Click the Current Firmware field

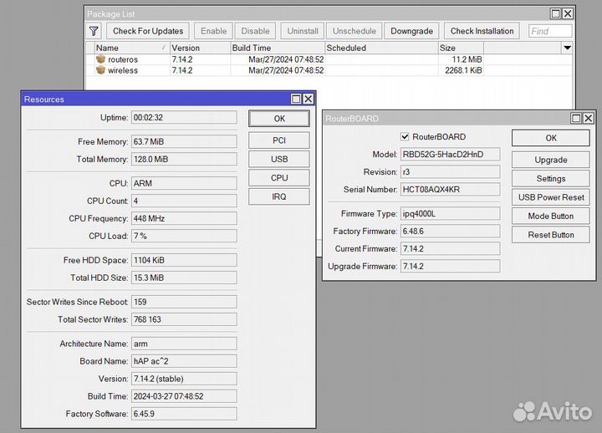451,249
